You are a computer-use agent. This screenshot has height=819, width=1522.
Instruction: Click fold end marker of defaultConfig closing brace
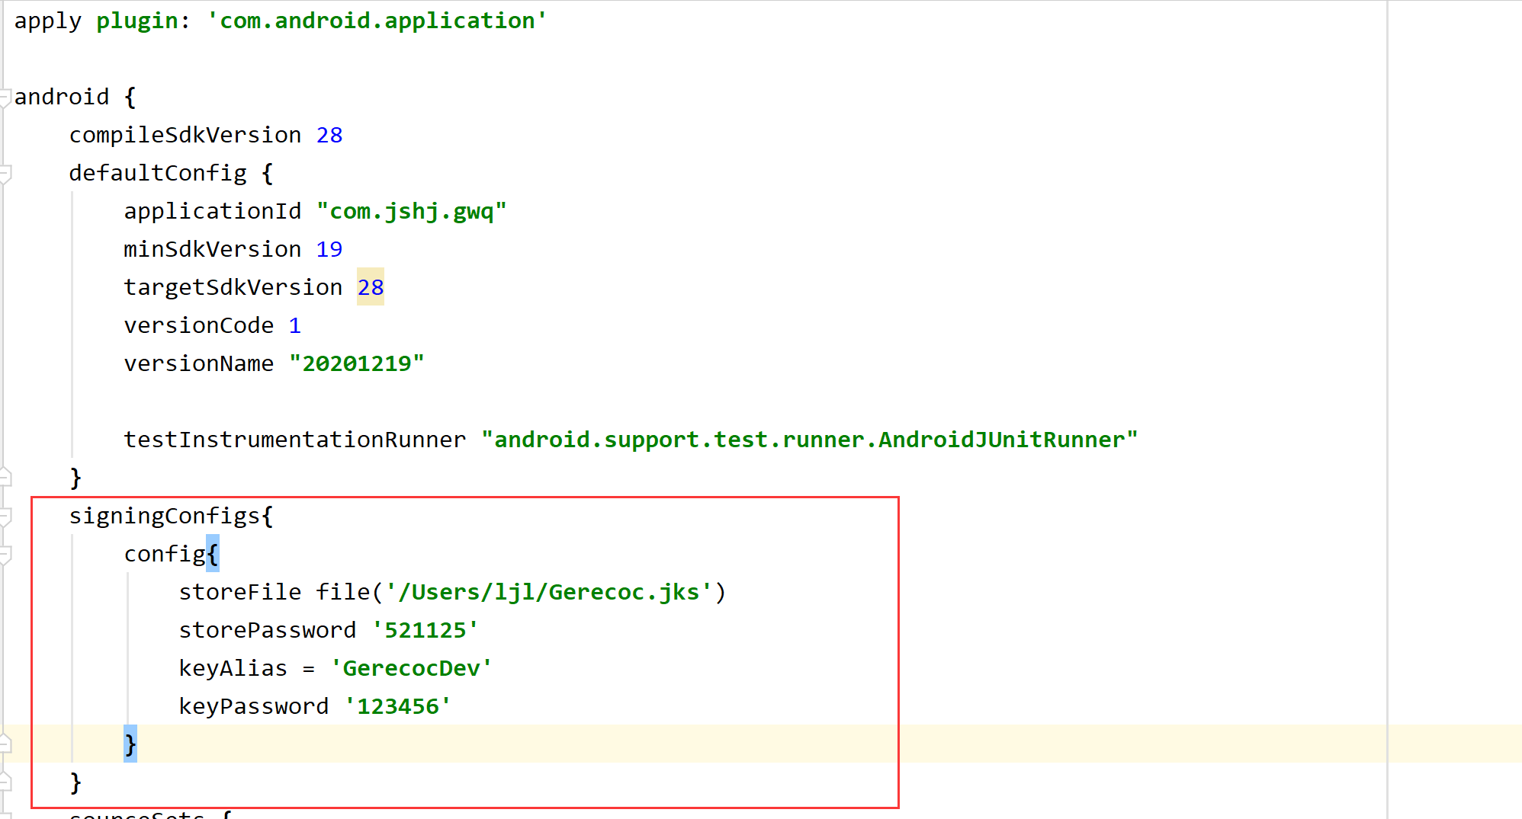click(5, 478)
